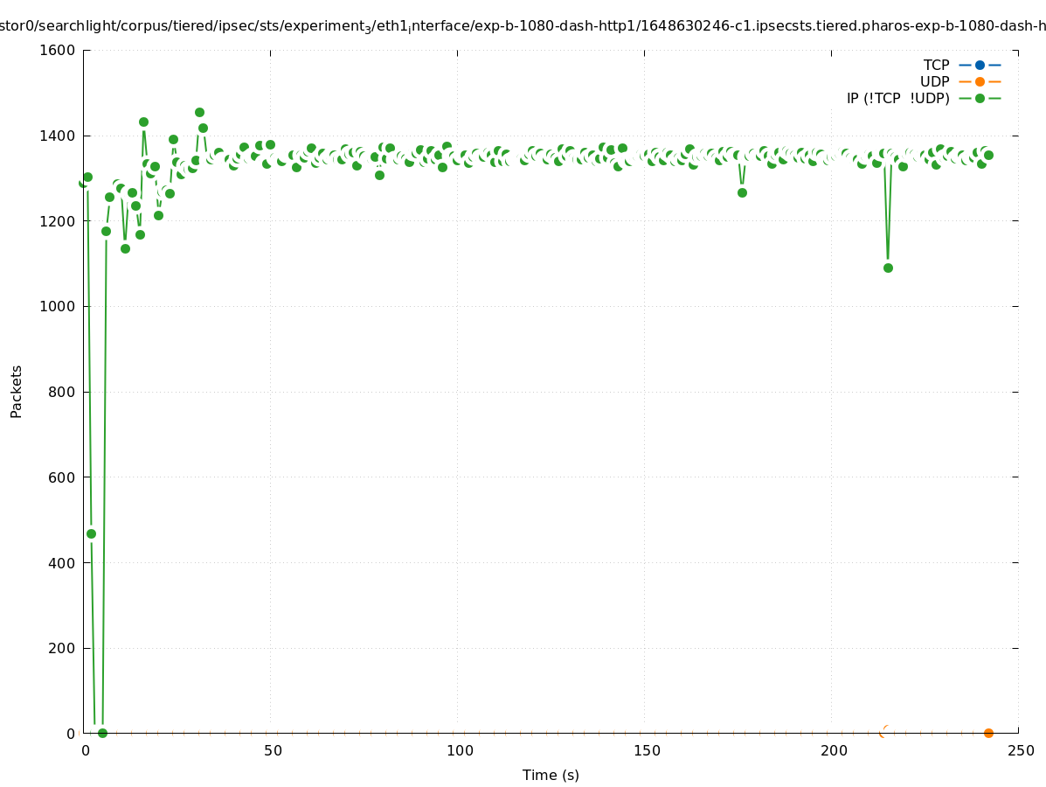Click the green data point near 468 packets
The height and width of the screenshot is (787, 1046).
pos(91,533)
